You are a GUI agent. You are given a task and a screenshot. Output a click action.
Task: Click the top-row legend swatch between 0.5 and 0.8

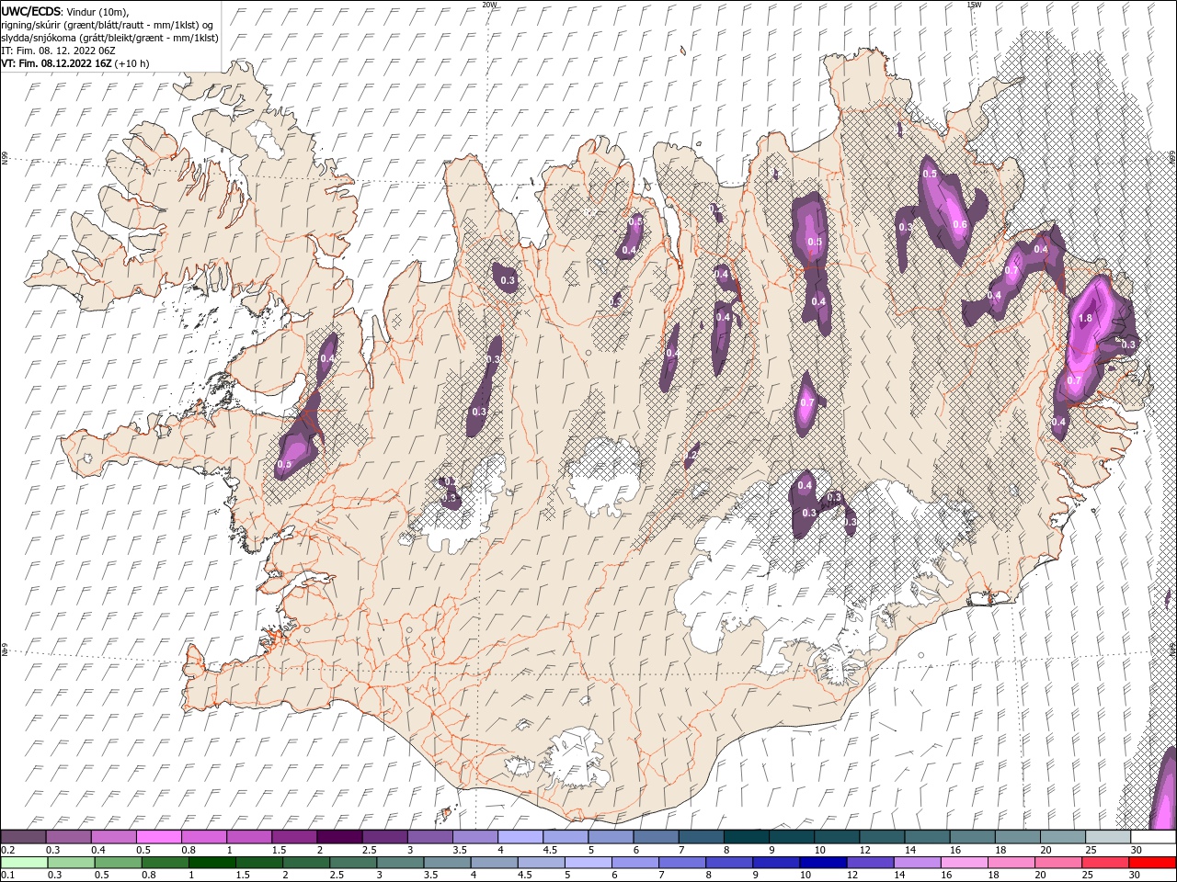[x=158, y=837]
